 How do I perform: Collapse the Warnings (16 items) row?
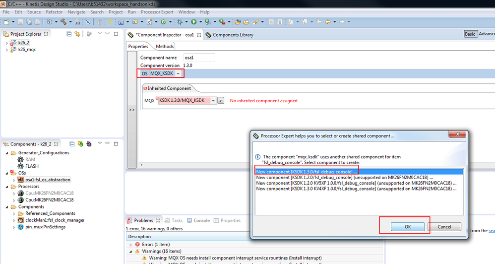pos(131,252)
